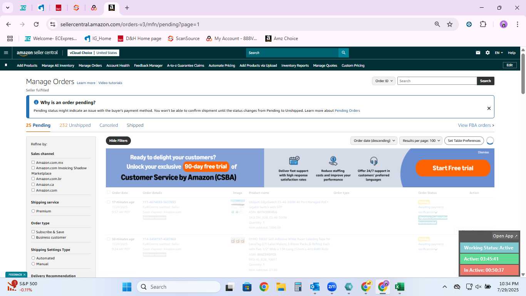Viewport: 526px width, 296px height.
Task: Open Outlook from the taskbar
Action: point(315,287)
